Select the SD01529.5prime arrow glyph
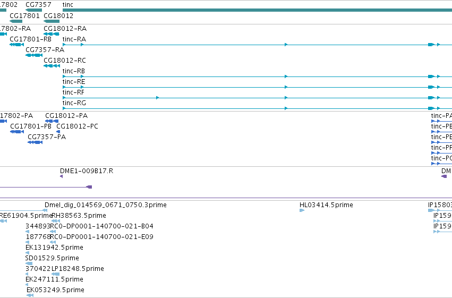The width and height of the screenshot is (452, 298). coord(29,263)
